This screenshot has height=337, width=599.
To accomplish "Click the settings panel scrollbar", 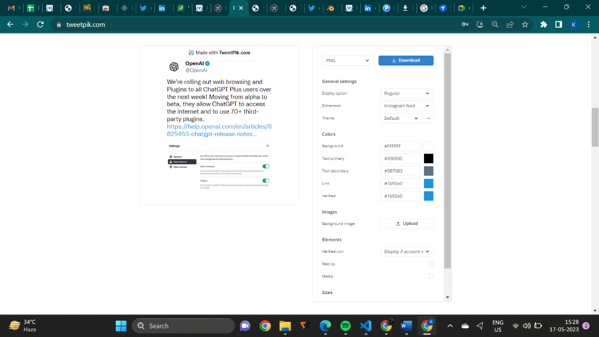I will 448,161.
